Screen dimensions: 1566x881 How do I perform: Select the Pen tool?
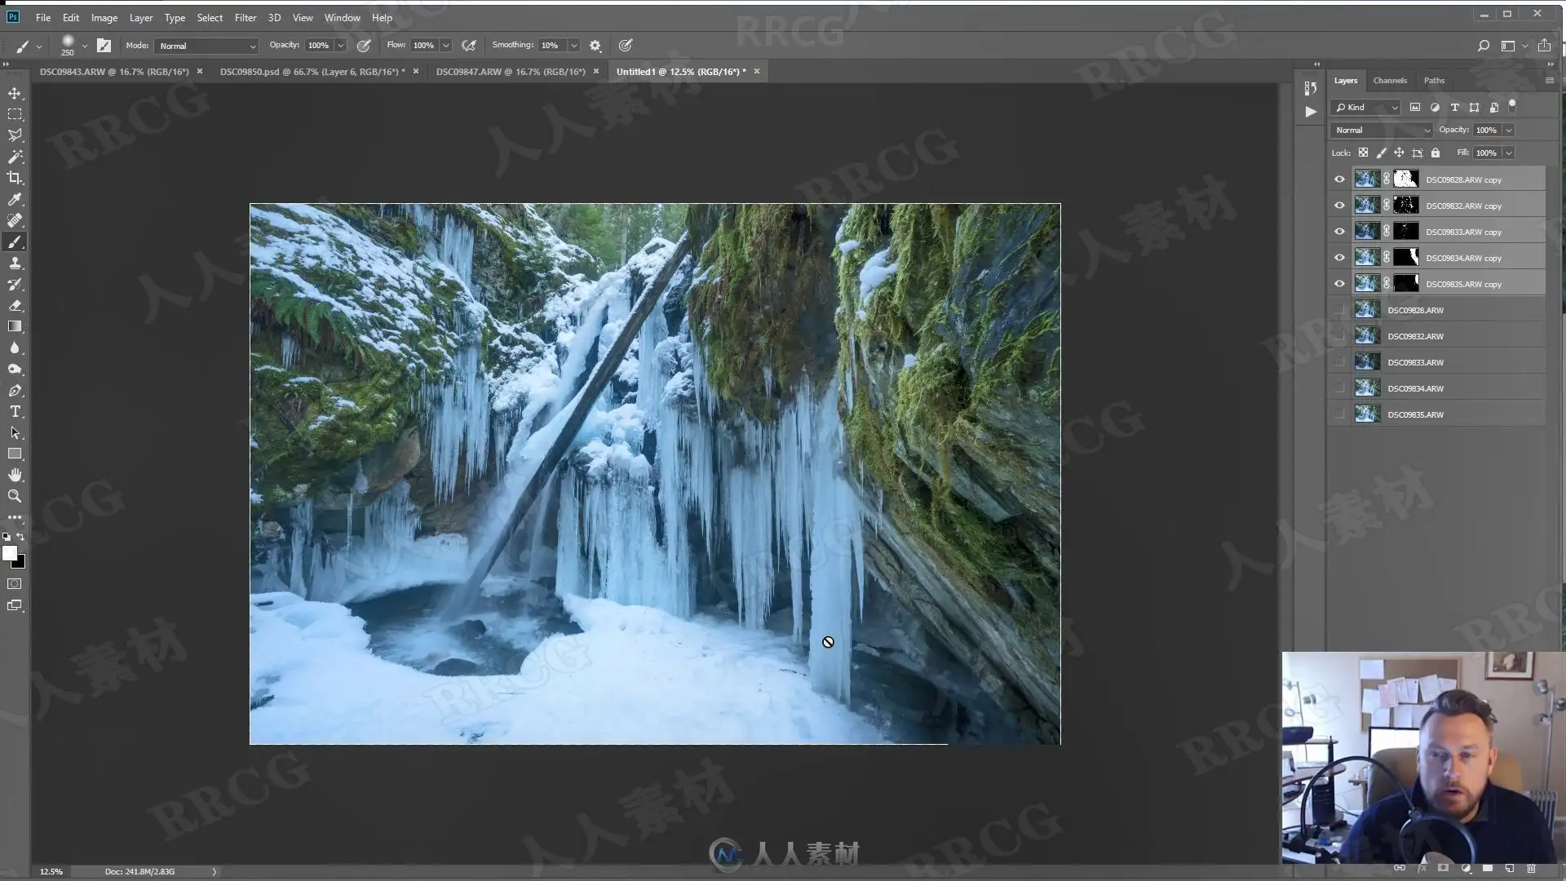coord(15,391)
